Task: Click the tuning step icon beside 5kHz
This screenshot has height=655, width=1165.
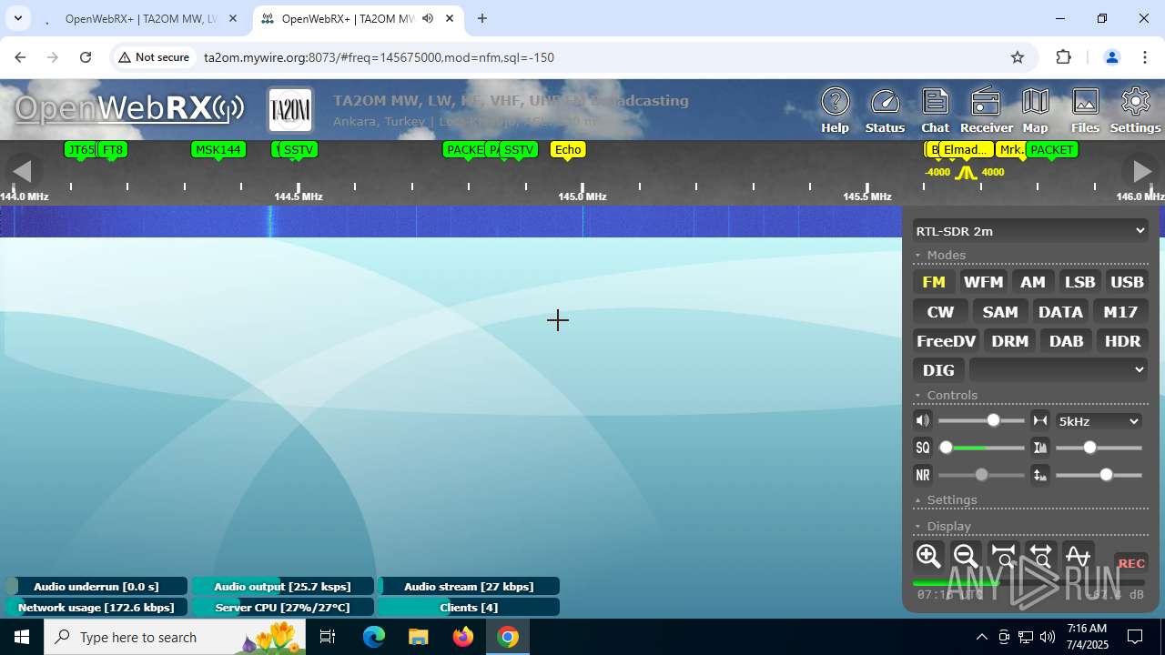Action: coord(1039,420)
